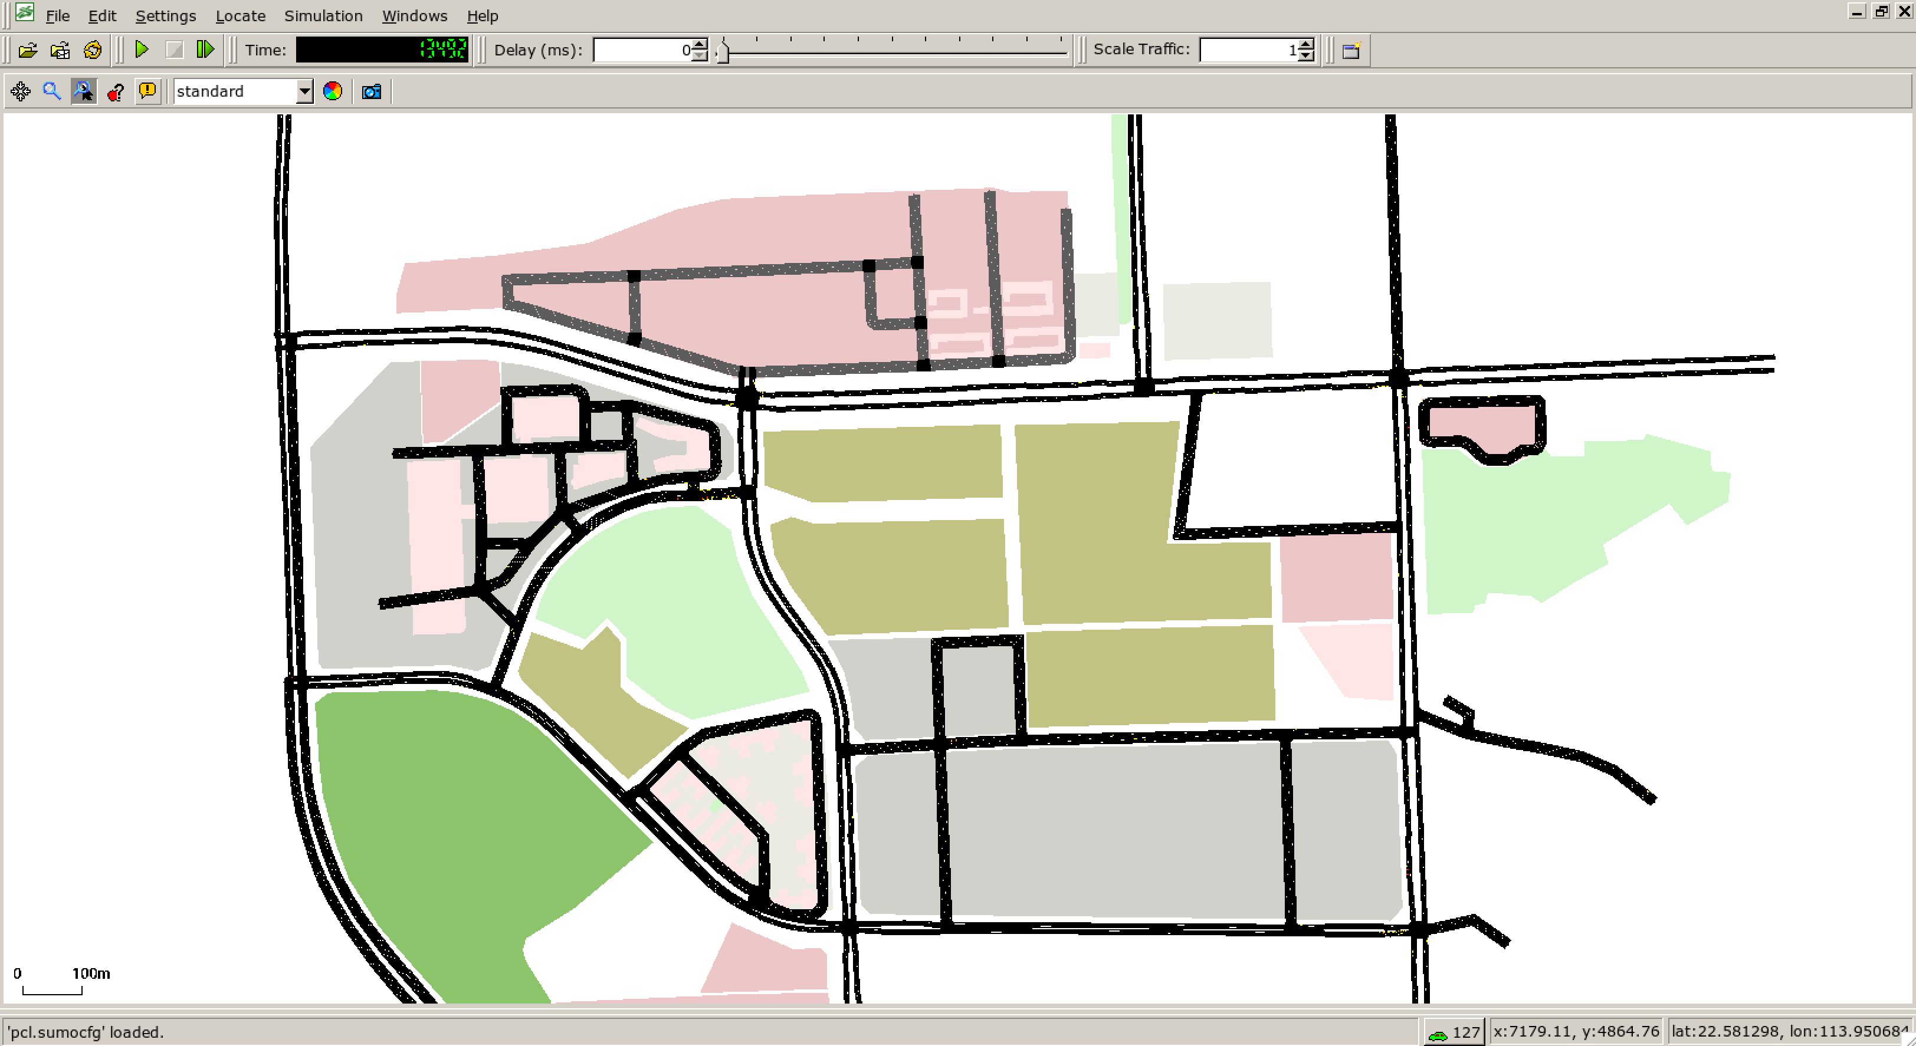Click the locate magnifier icon

[x=51, y=91]
